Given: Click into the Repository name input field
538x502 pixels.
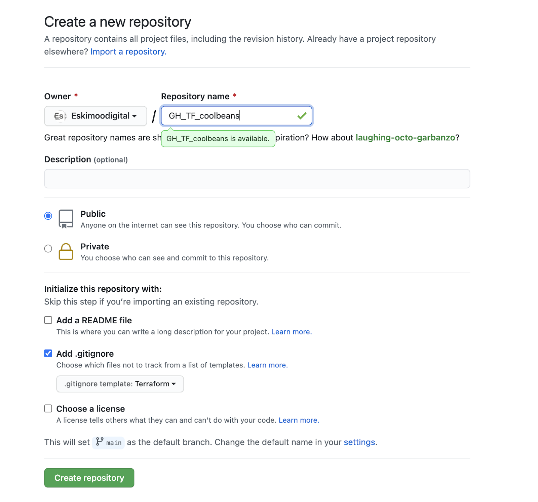Looking at the screenshot, I should tap(236, 116).
